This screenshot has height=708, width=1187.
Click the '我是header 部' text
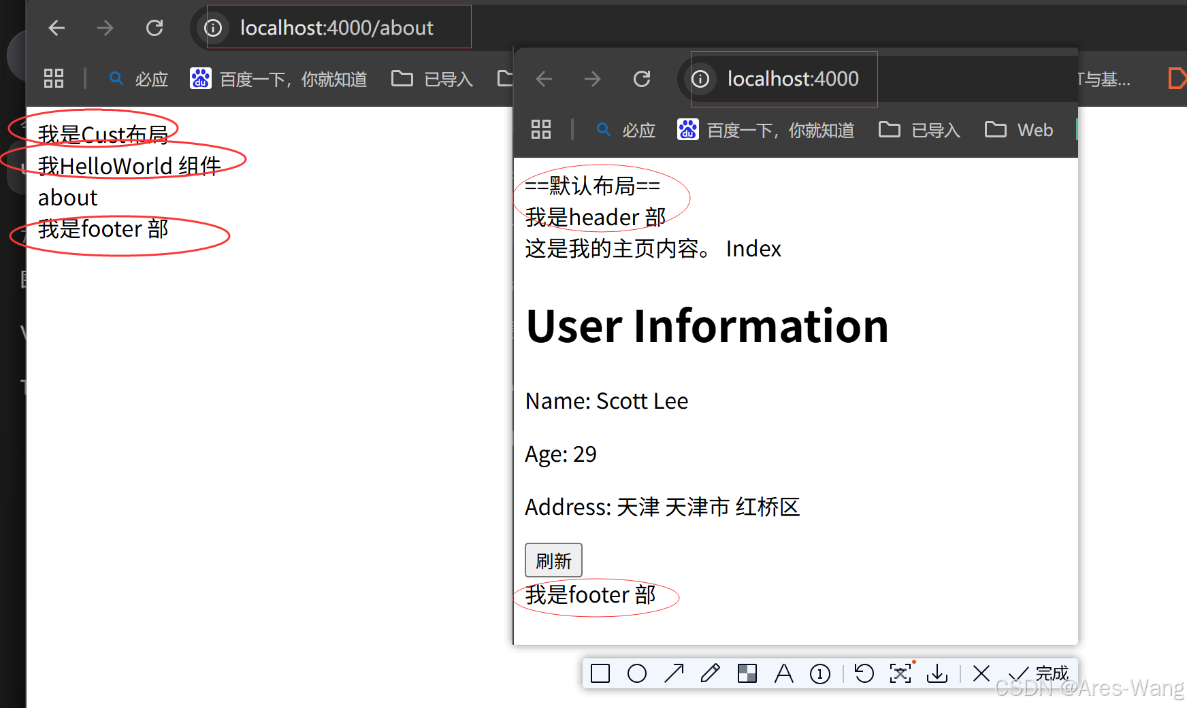tap(595, 217)
